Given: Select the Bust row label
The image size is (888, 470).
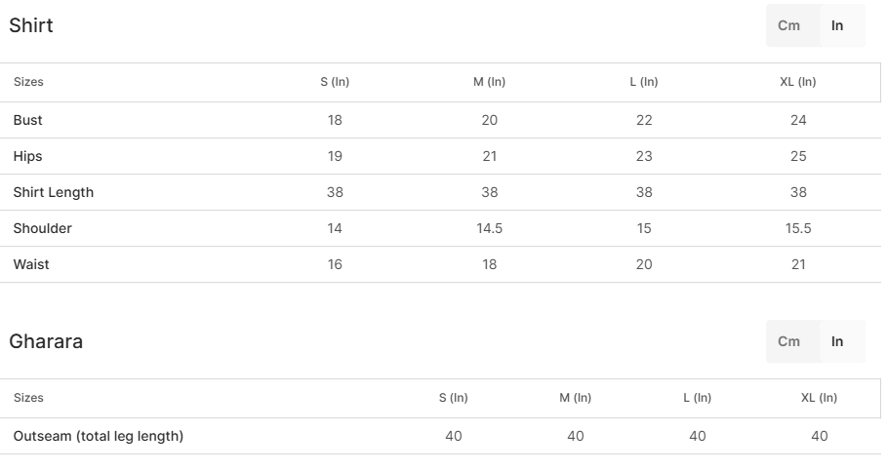Looking at the screenshot, I should [x=28, y=120].
